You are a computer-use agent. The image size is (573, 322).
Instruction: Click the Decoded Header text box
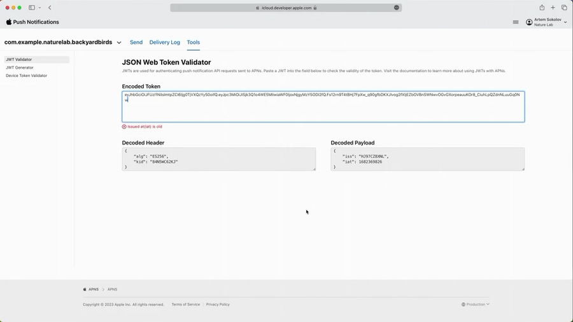click(218, 159)
